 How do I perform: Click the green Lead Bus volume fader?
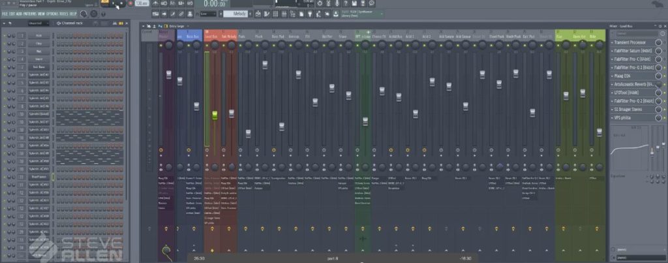[x=215, y=116]
